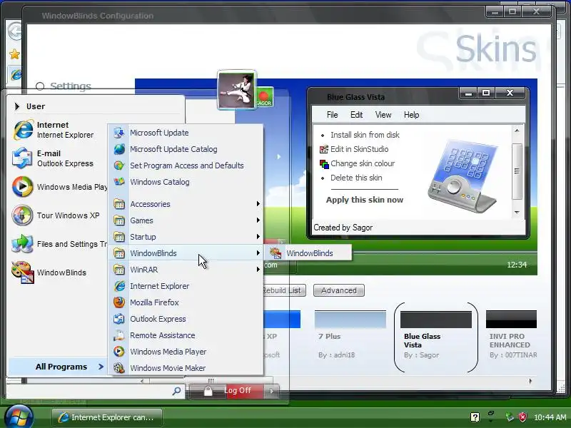Click the help question mark tray icon
Viewport: 571px width, 428px height.
tap(475, 417)
